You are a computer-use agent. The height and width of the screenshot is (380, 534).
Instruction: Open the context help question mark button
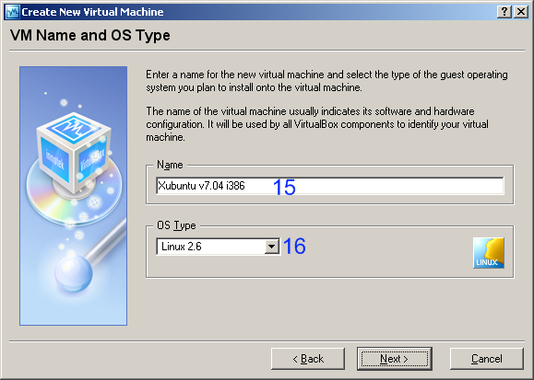pos(504,12)
